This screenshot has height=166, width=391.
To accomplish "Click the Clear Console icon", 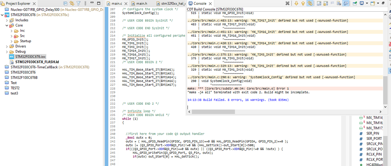I will (x=339, y=3).
